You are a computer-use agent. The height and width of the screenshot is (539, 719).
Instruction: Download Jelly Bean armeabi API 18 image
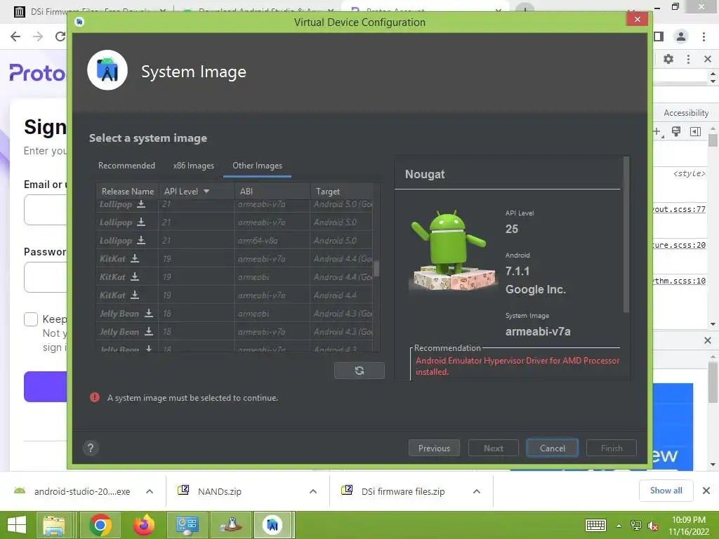[x=149, y=313]
